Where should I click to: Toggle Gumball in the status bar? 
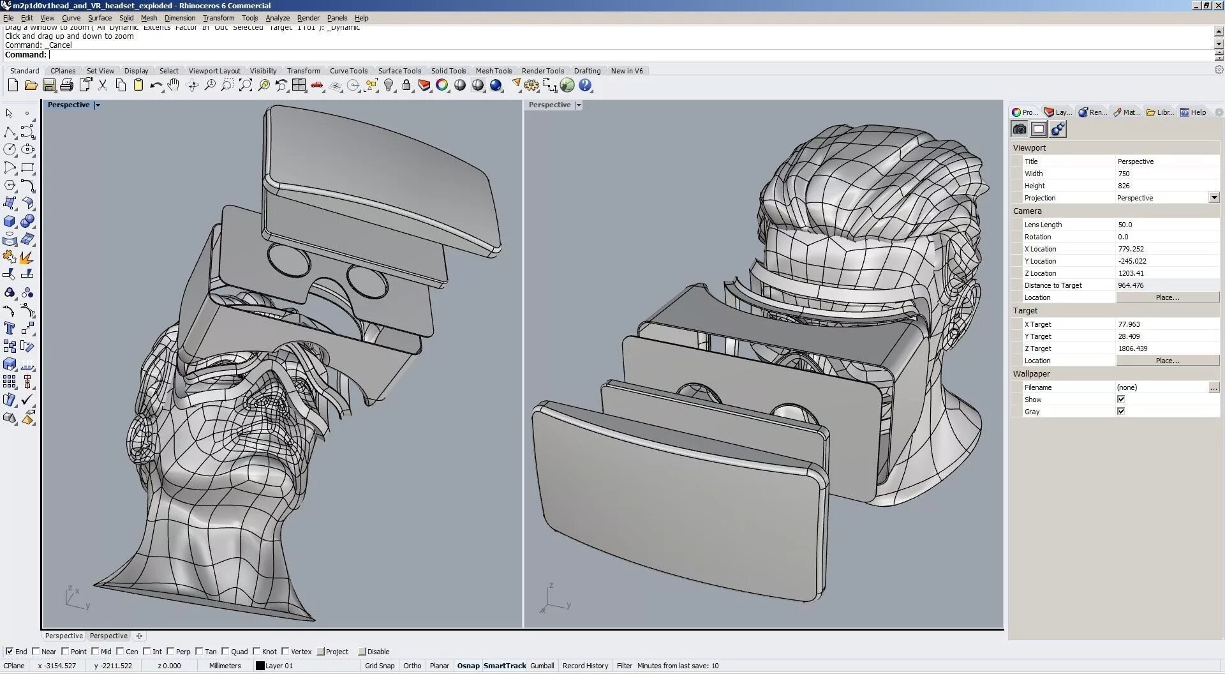(542, 666)
